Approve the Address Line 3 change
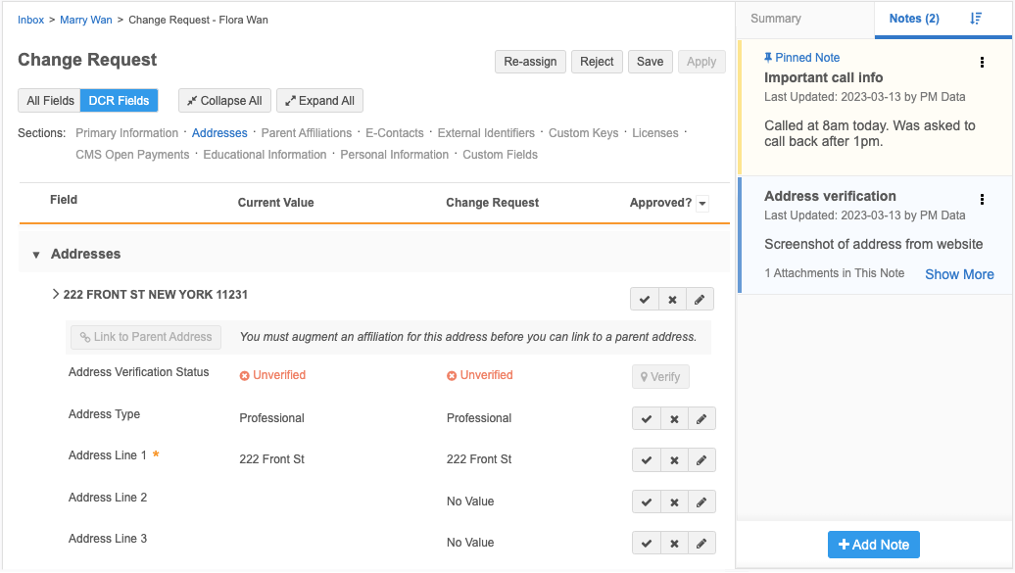The height and width of the screenshot is (573, 1015). point(647,544)
